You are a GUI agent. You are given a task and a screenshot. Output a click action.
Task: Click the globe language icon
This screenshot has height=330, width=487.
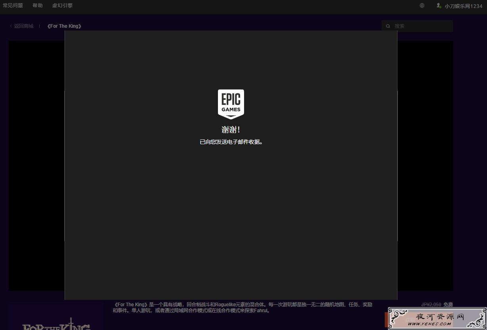pyautogui.click(x=422, y=6)
